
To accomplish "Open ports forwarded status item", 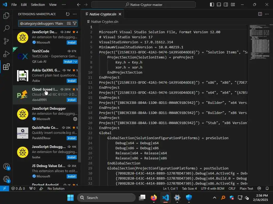I will (x=32, y=189).
